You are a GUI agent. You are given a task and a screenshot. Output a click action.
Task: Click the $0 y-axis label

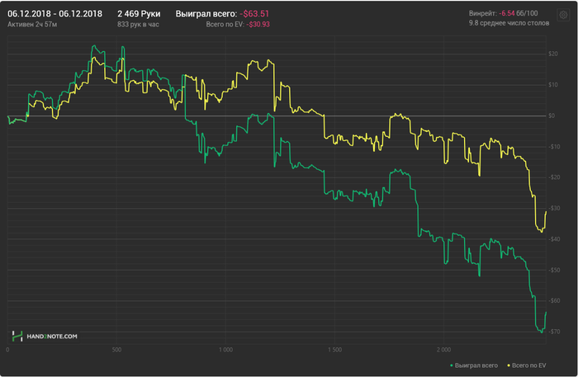(x=552, y=115)
